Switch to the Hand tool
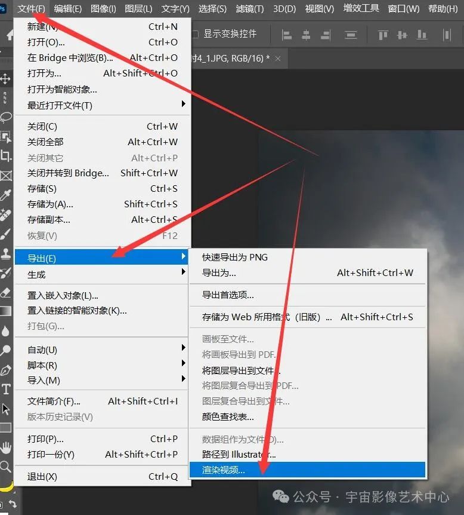 pos(6,447)
